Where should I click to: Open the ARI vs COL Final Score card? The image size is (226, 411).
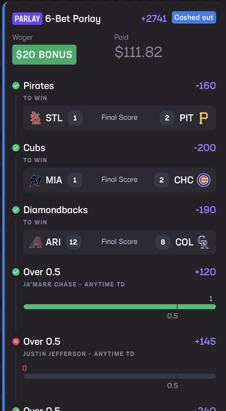(x=120, y=242)
